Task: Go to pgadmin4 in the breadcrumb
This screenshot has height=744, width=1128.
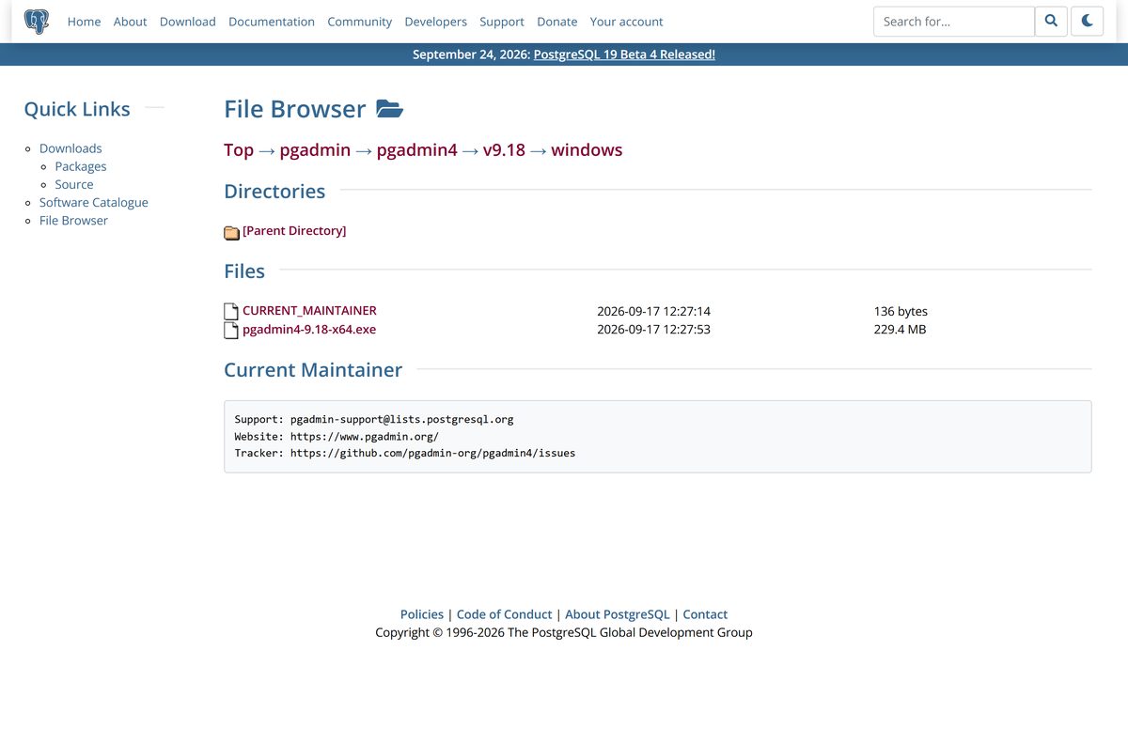Action: (417, 150)
